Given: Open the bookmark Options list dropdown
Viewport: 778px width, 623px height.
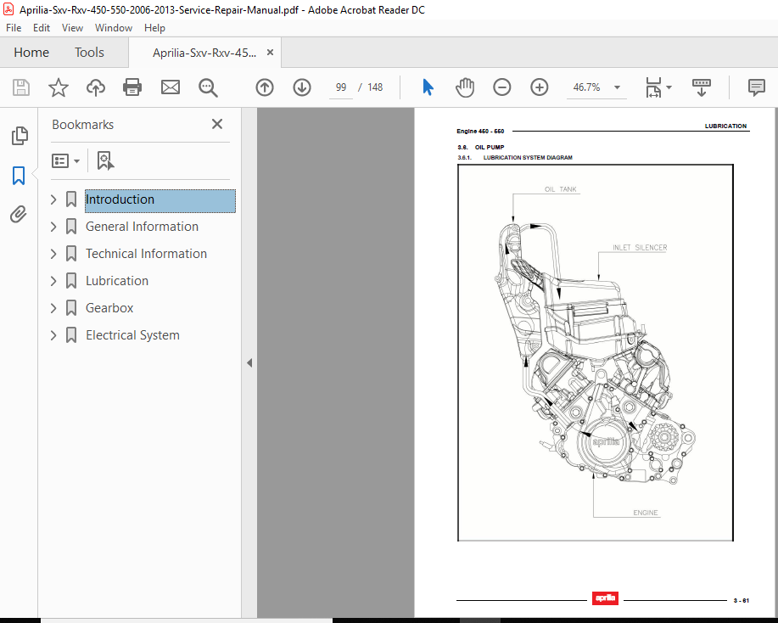Looking at the screenshot, I should 66,160.
